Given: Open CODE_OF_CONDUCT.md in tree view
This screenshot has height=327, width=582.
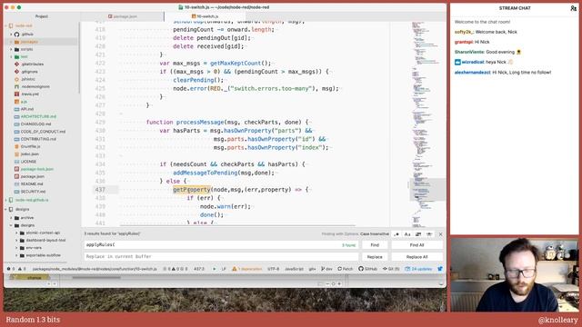Looking at the screenshot, I should [43, 132].
